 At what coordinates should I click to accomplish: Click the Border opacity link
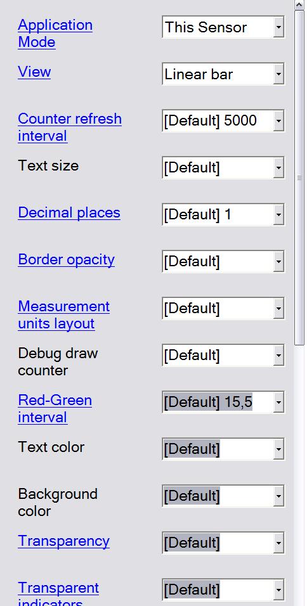point(67,260)
